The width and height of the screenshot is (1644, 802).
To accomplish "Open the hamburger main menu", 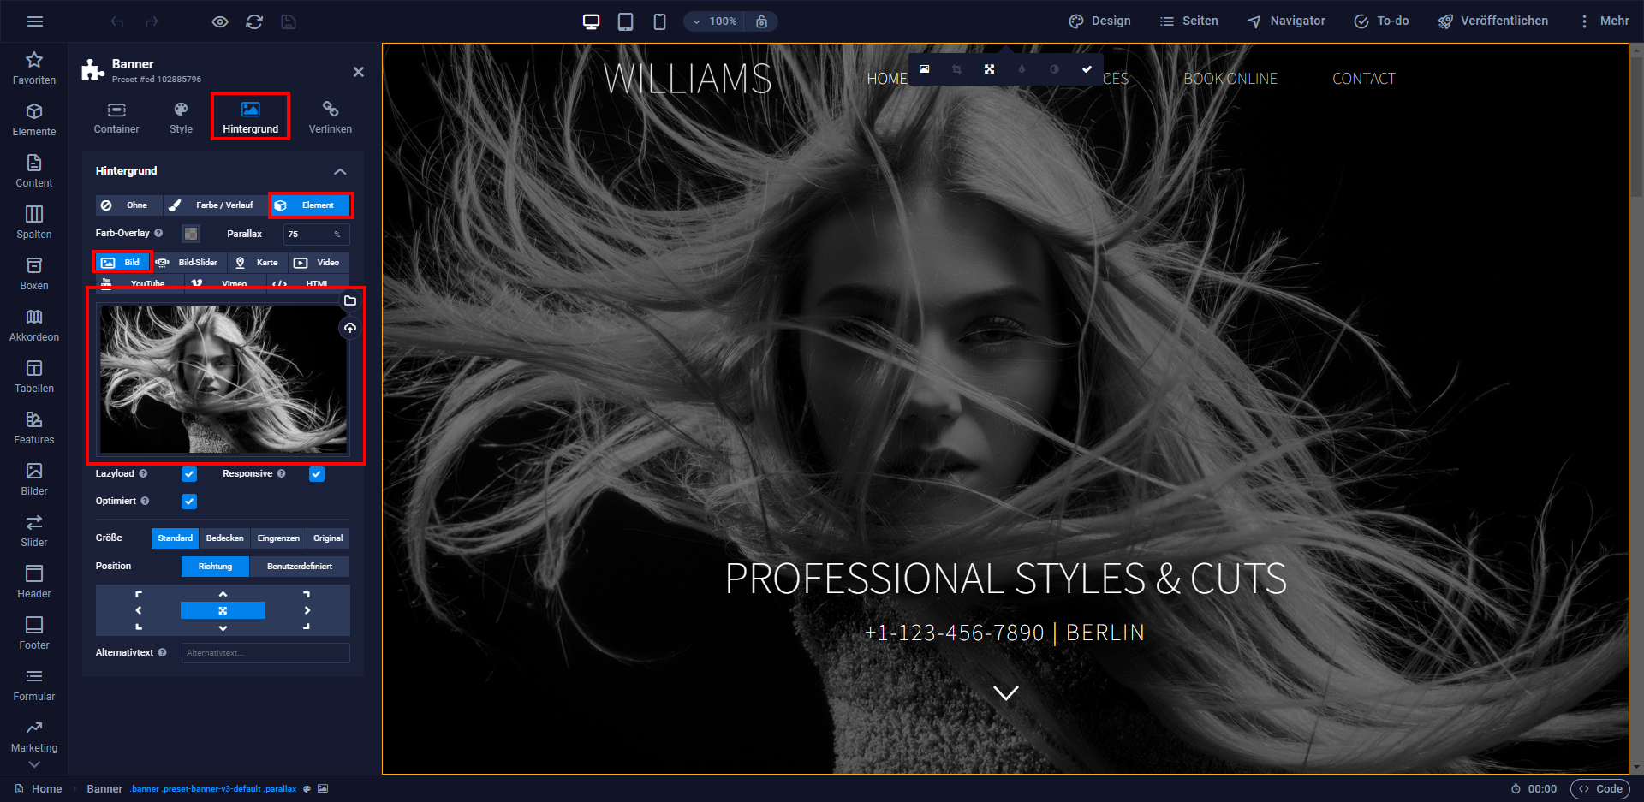I will click(x=35, y=21).
